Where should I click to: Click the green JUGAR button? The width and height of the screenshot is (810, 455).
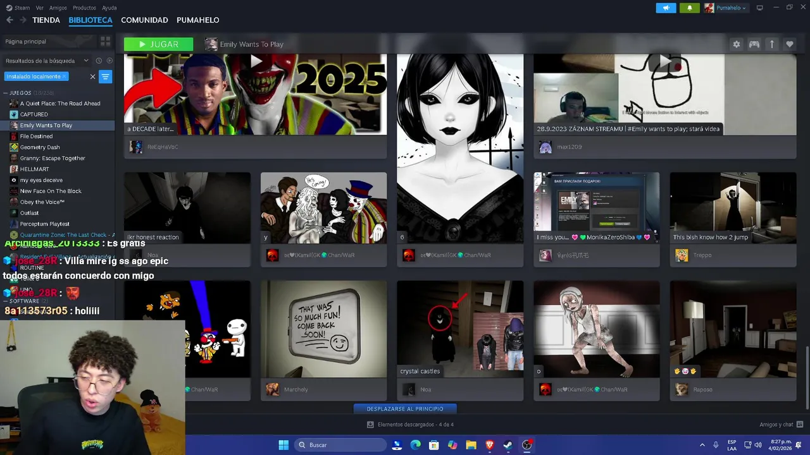pos(158,44)
